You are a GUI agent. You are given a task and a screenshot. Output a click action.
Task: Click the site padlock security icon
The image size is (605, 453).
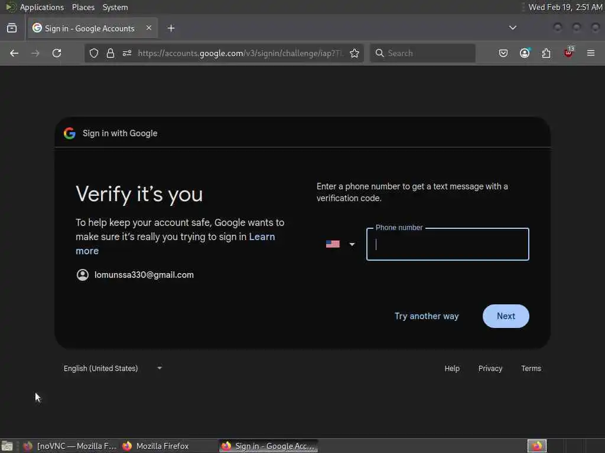click(110, 53)
